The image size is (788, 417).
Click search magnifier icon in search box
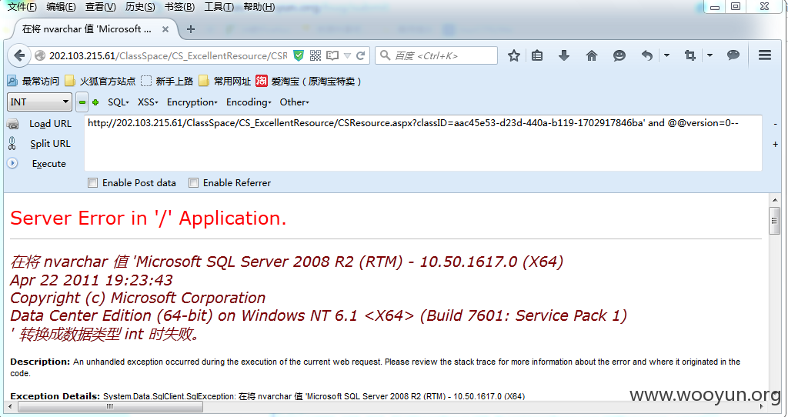385,55
